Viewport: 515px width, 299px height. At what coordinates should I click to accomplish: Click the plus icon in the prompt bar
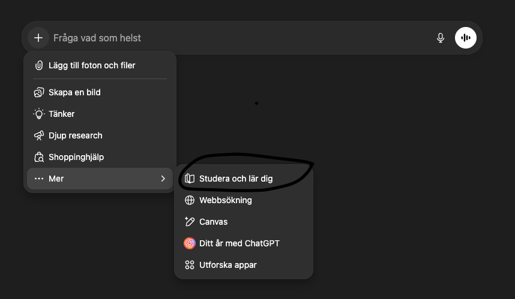pyautogui.click(x=38, y=38)
